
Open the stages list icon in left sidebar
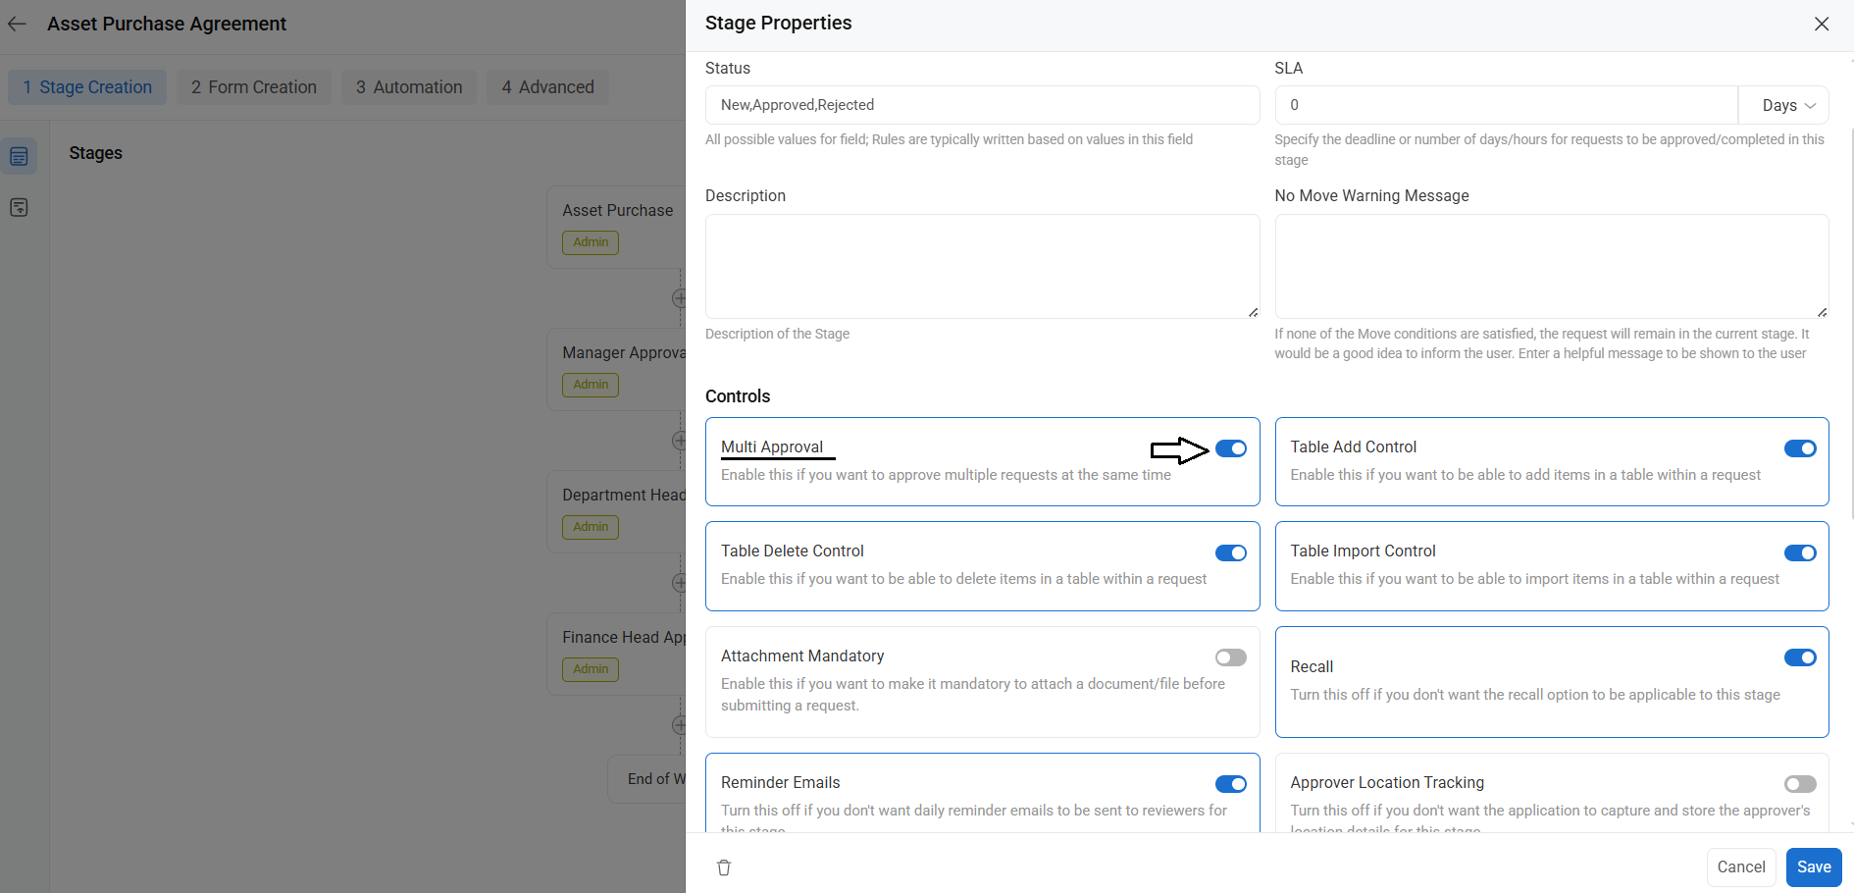click(19, 156)
